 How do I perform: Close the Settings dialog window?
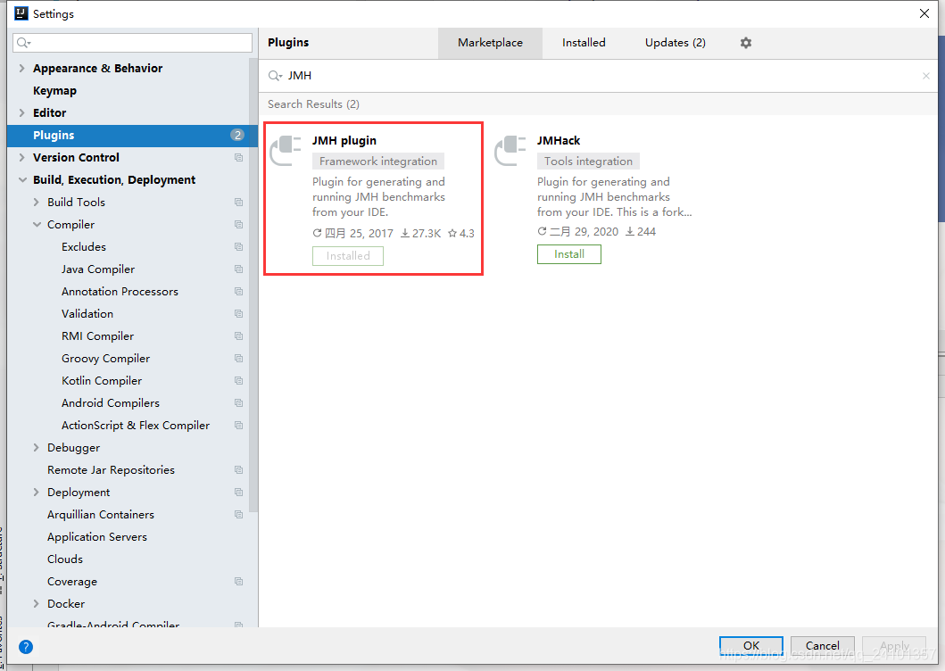click(924, 13)
